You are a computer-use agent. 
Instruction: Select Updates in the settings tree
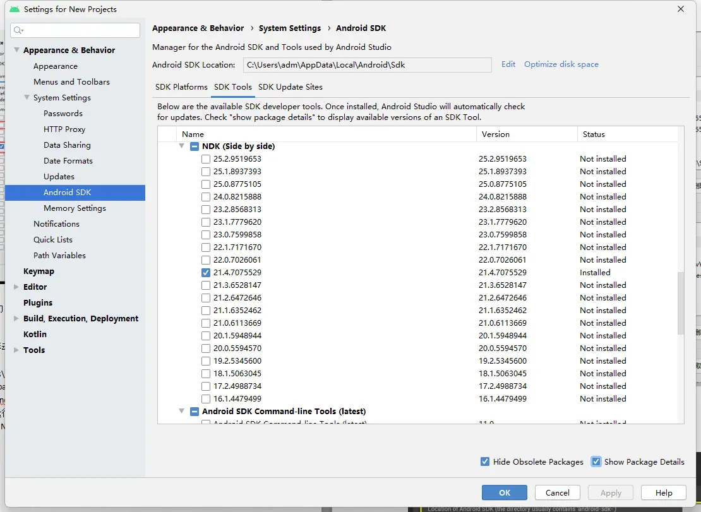59,177
